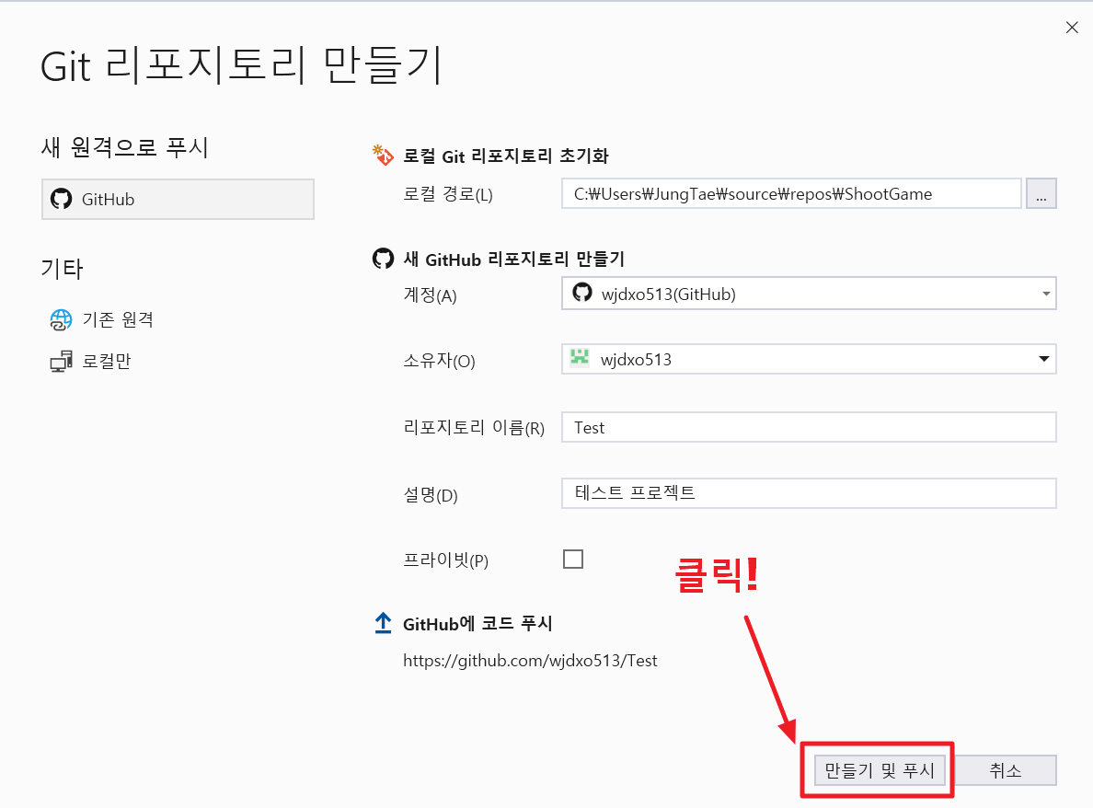Click the octocat icon by 새 GitHub 리포지토리 만들기
The image size is (1093, 808).
(x=383, y=259)
